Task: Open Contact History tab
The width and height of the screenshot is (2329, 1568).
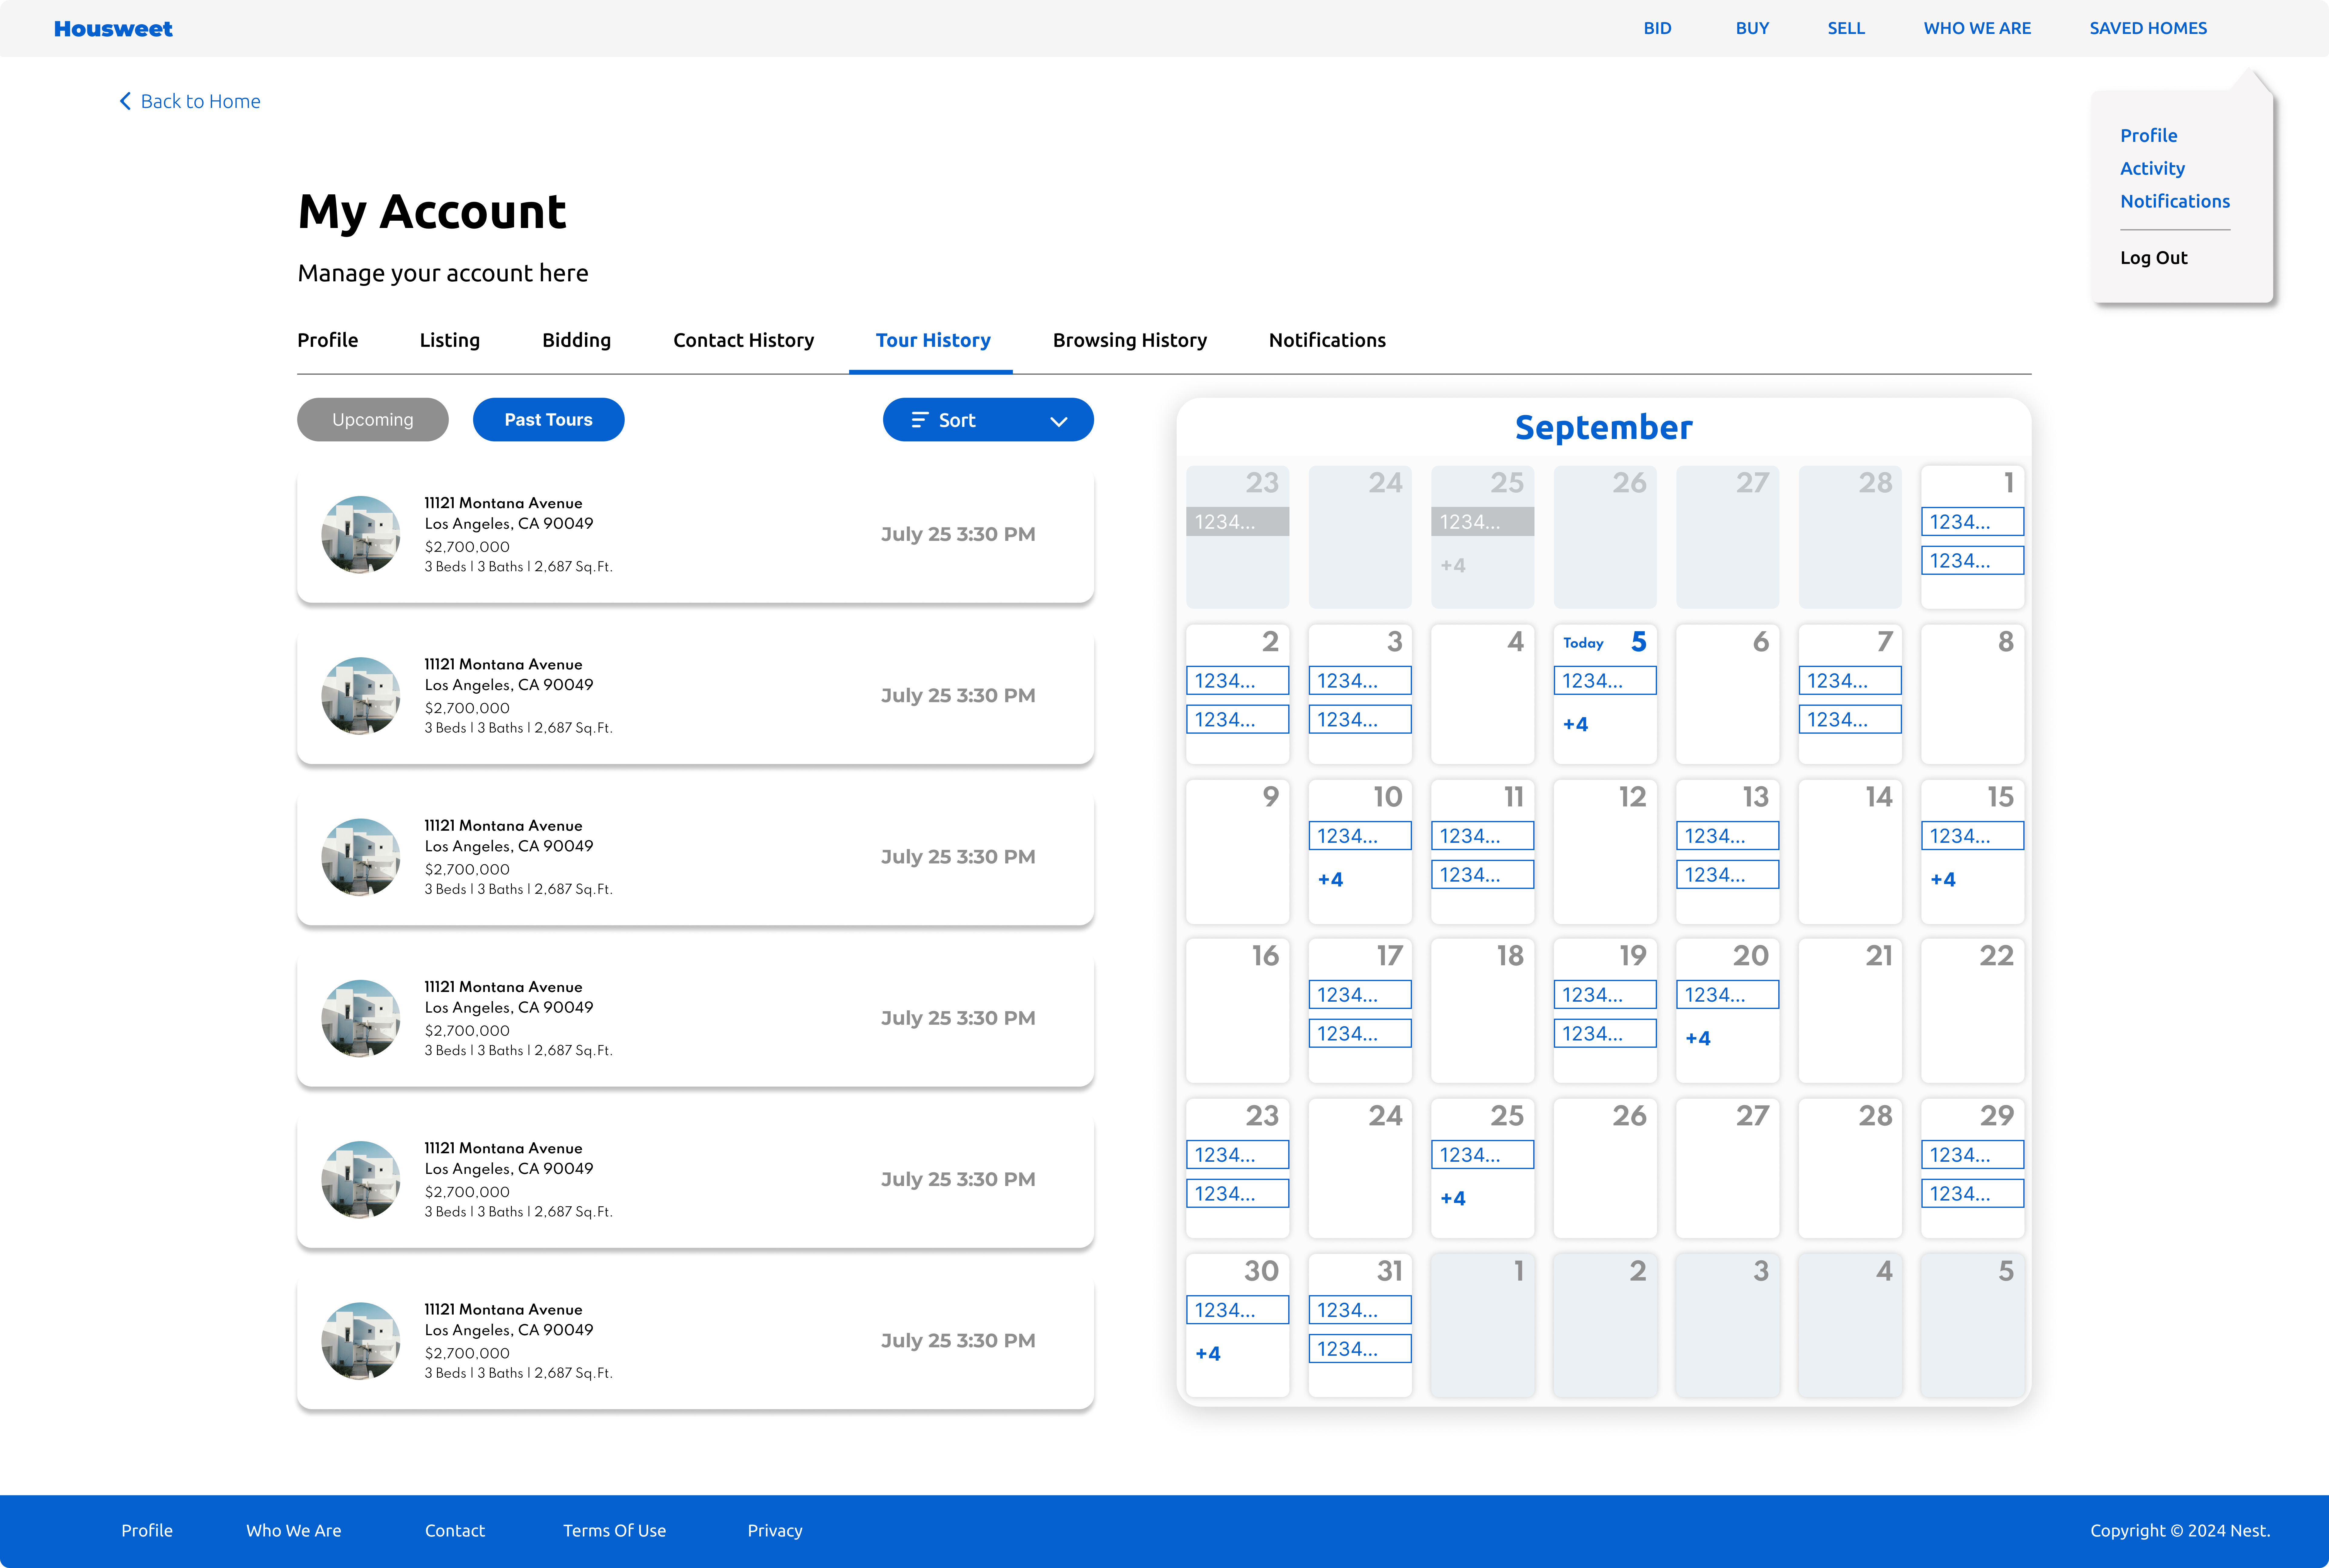Action: tap(743, 340)
